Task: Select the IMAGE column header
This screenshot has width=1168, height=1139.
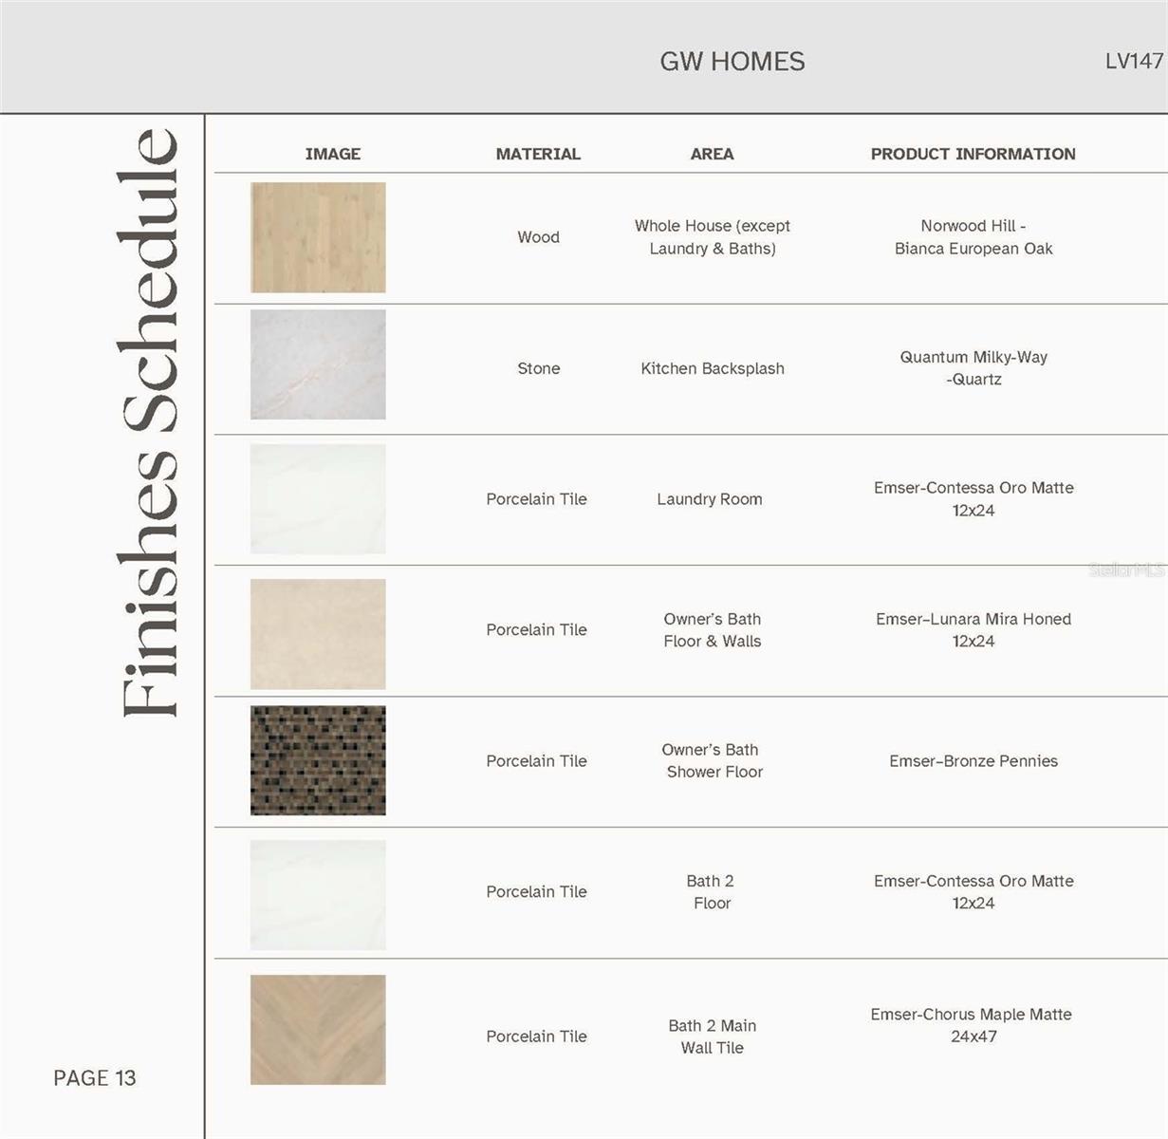Action: (x=334, y=153)
